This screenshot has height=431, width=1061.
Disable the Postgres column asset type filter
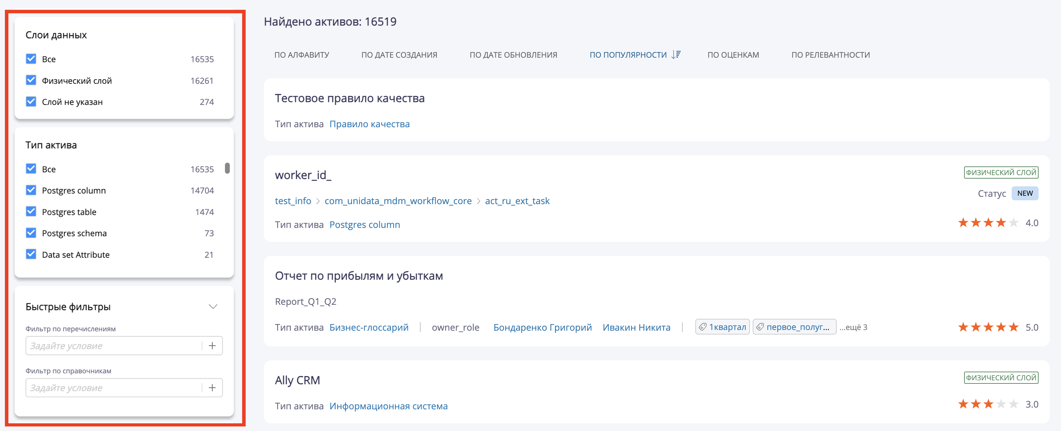point(31,190)
